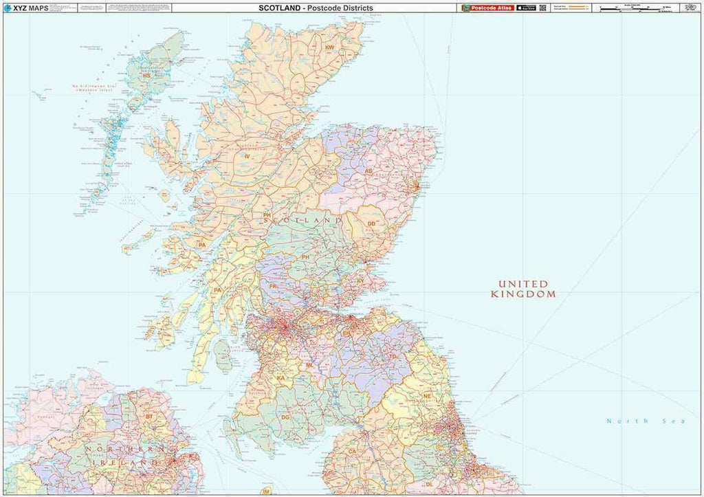Screen dimensions: 704x497
Task: Click the kilometres scale bar
Action: [x=629, y=10]
